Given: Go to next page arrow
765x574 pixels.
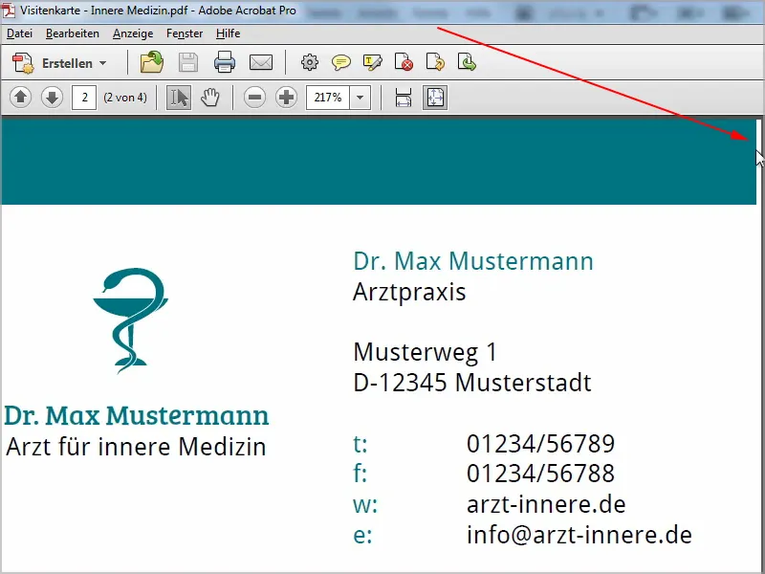Looking at the screenshot, I should click(x=52, y=98).
